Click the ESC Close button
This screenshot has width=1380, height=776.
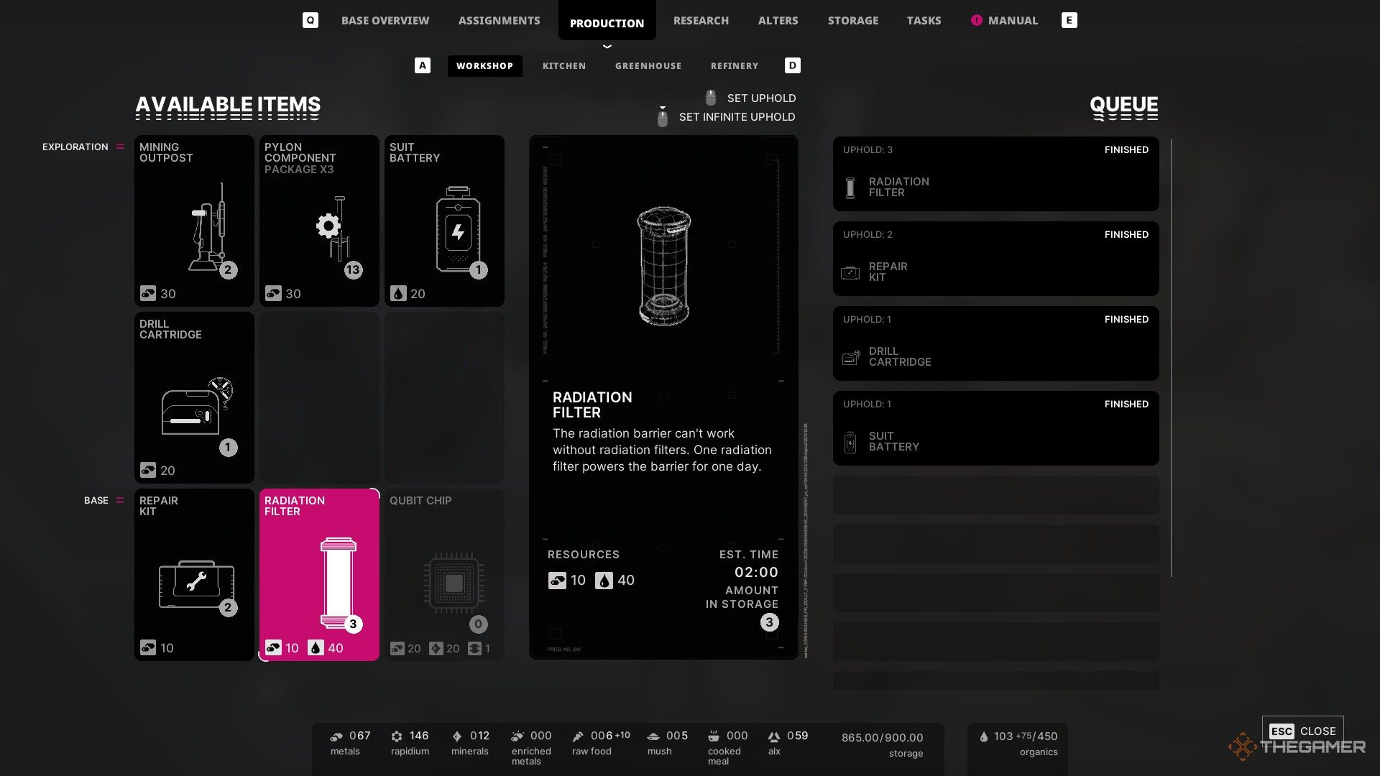[x=1302, y=731]
